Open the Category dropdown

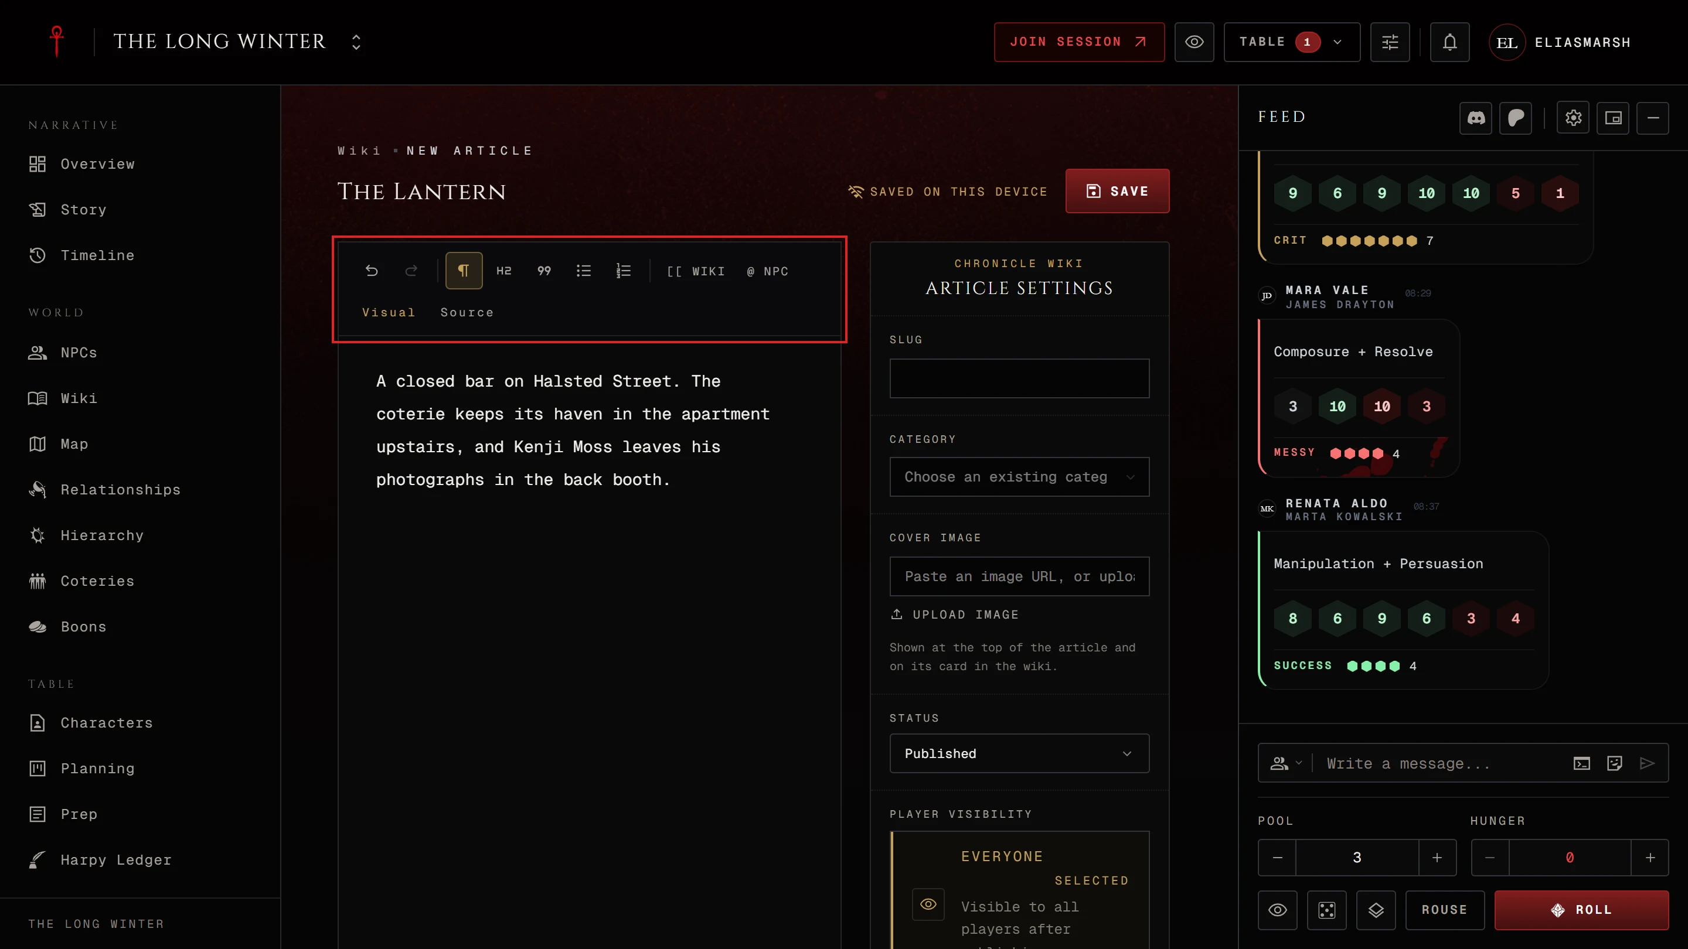[1019, 477]
